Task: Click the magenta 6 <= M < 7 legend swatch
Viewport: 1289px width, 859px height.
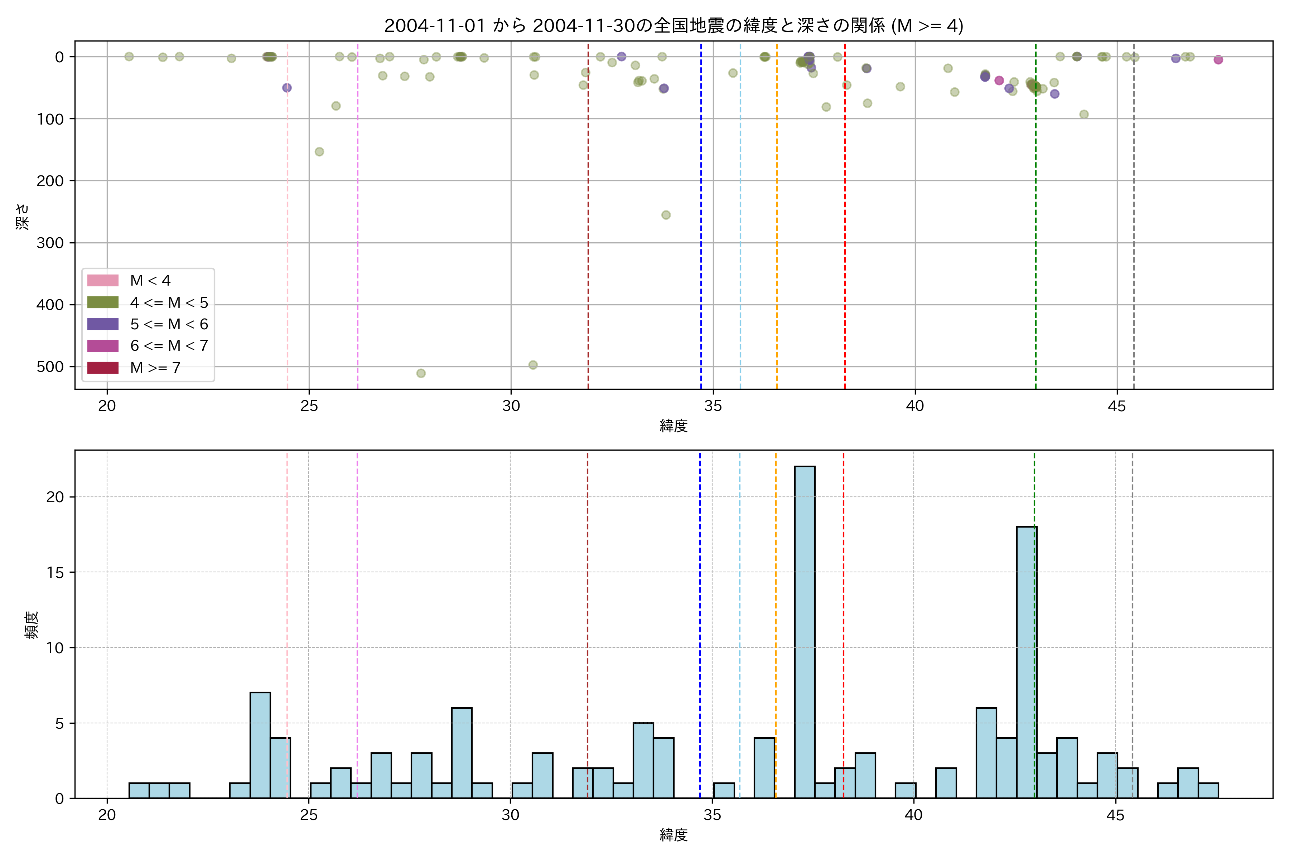Action: 102,346
